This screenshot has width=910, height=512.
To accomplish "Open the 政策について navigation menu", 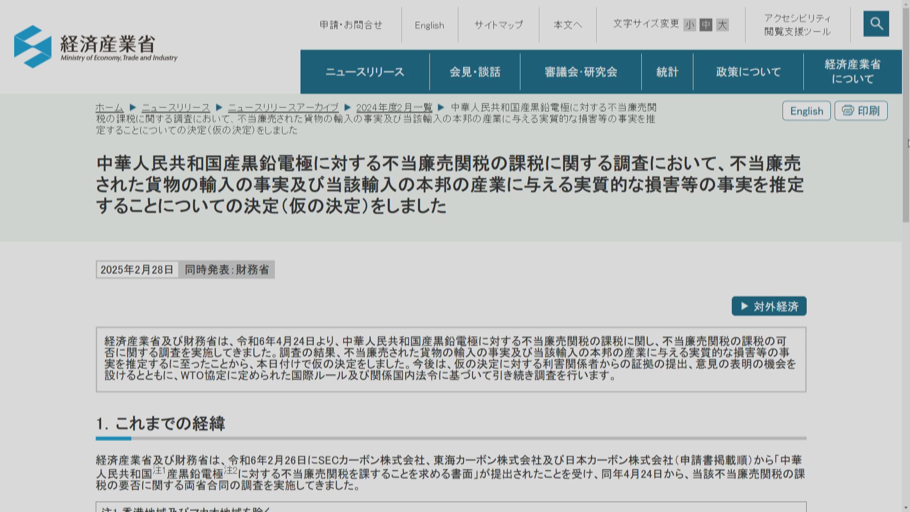I will (748, 72).
